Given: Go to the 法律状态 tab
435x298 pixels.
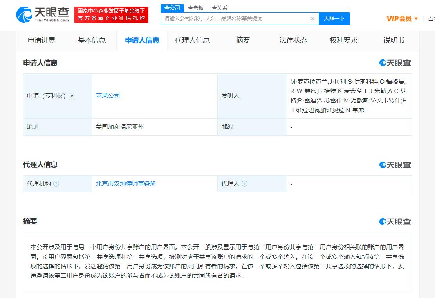Looking at the screenshot, I should pos(293,40).
